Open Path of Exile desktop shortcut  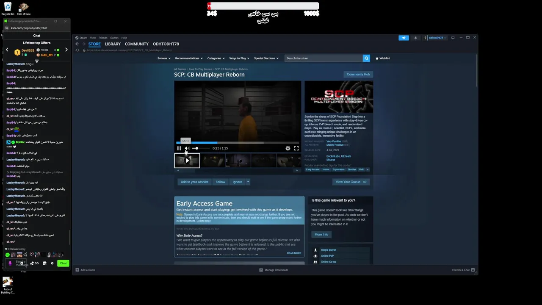tap(24, 8)
